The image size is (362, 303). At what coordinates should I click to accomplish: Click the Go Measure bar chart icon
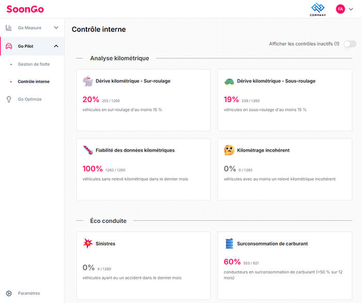click(9, 28)
